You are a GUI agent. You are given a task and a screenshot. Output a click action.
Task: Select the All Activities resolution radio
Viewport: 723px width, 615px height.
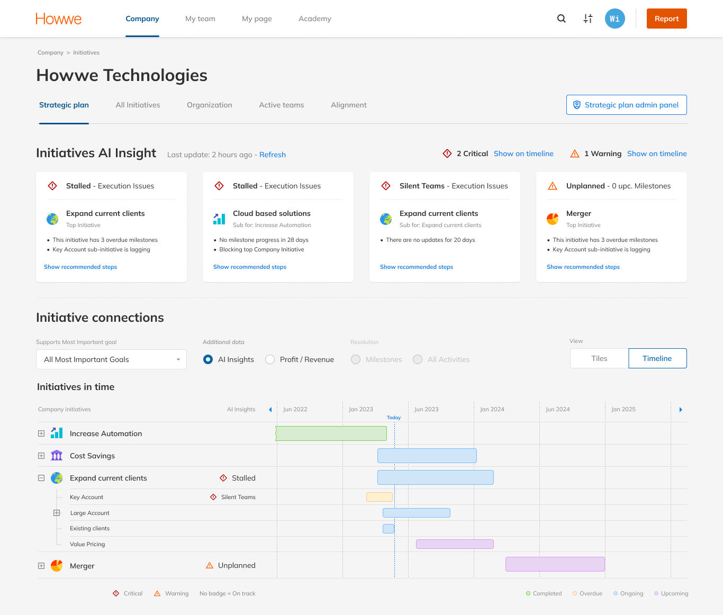[418, 359]
